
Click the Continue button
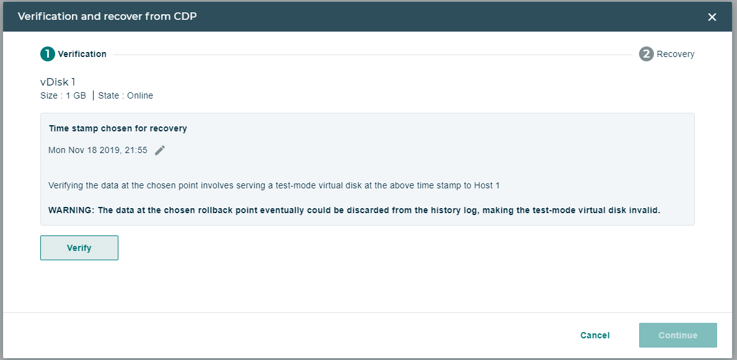coord(677,335)
